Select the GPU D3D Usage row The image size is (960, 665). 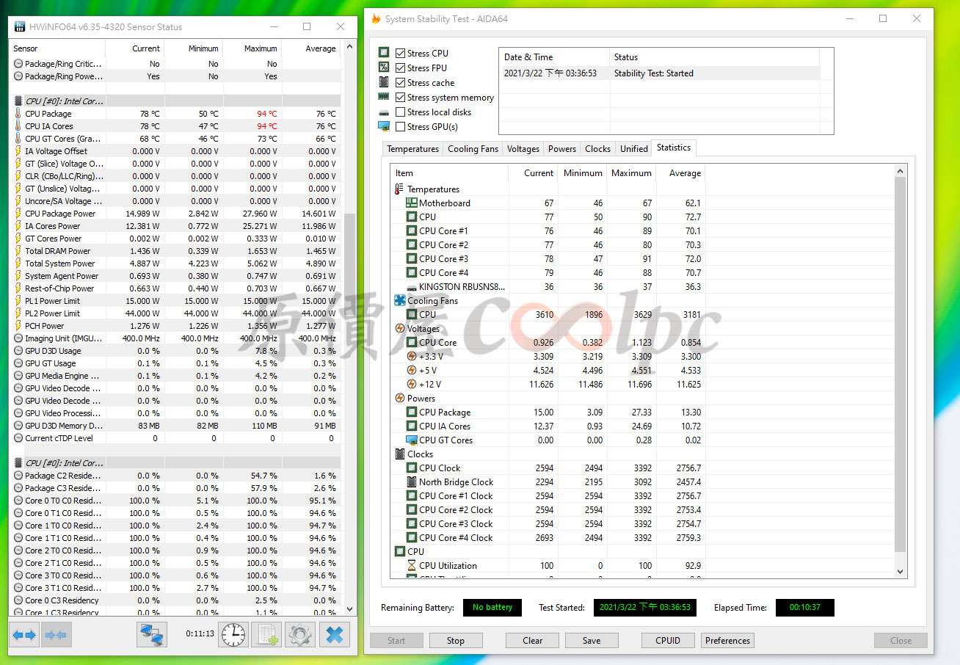[x=175, y=351]
